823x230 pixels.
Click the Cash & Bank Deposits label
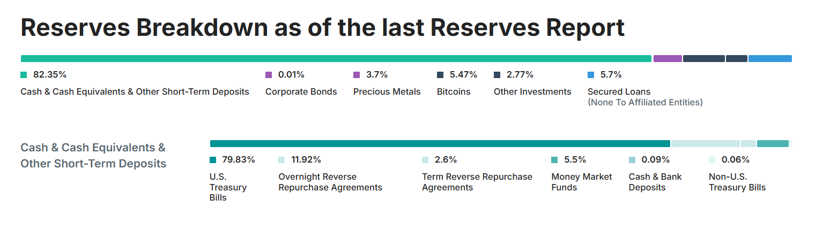(655, 182)
